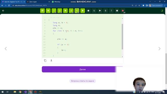
Task: Click code line 'cin >> a;'
Action: (62, 39)
